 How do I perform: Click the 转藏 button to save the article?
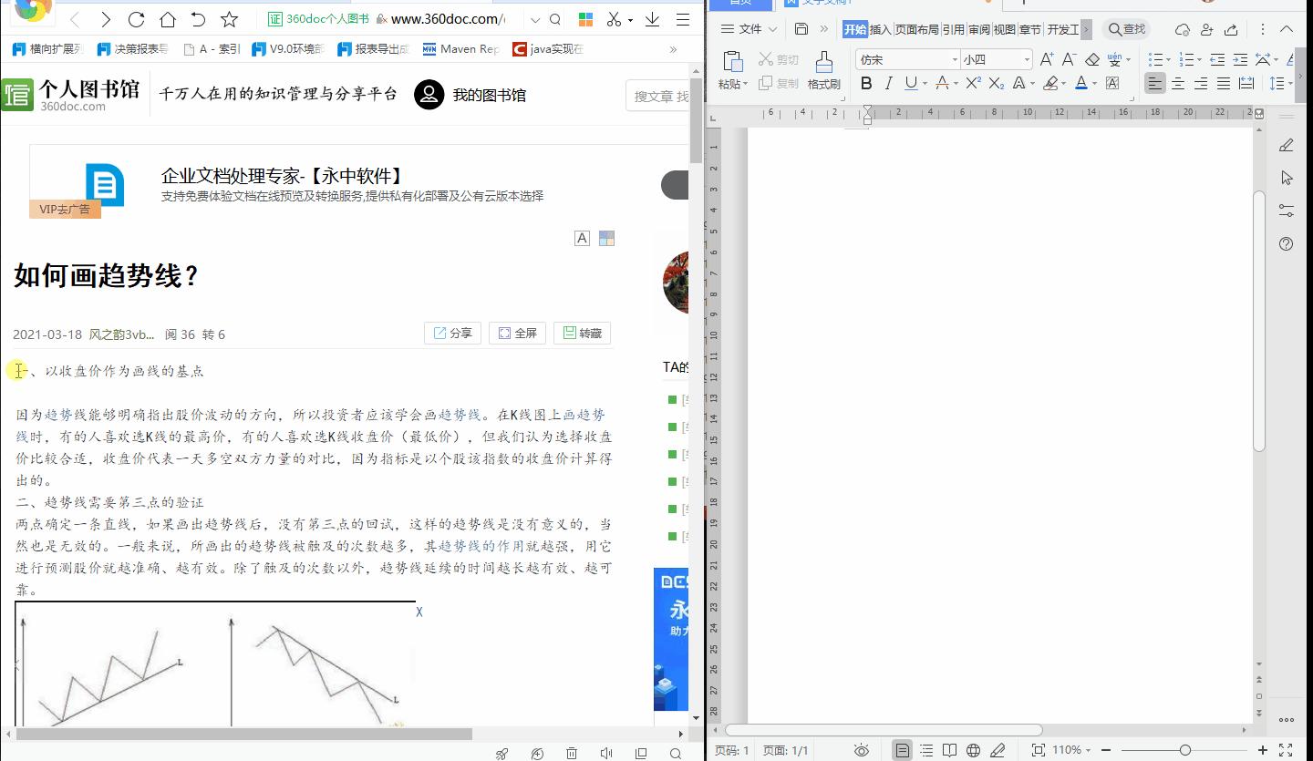(582, 332)
